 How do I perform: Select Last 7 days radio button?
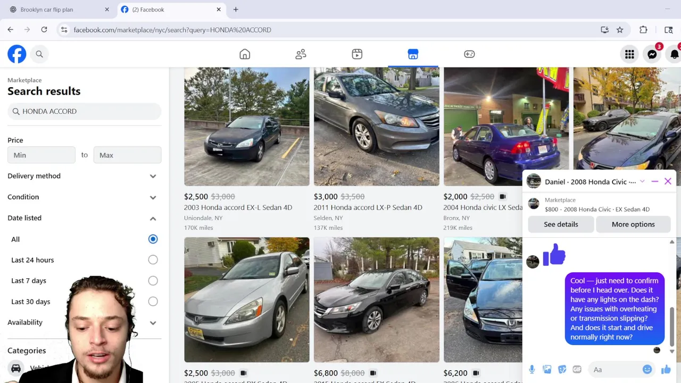coord(153,280)
